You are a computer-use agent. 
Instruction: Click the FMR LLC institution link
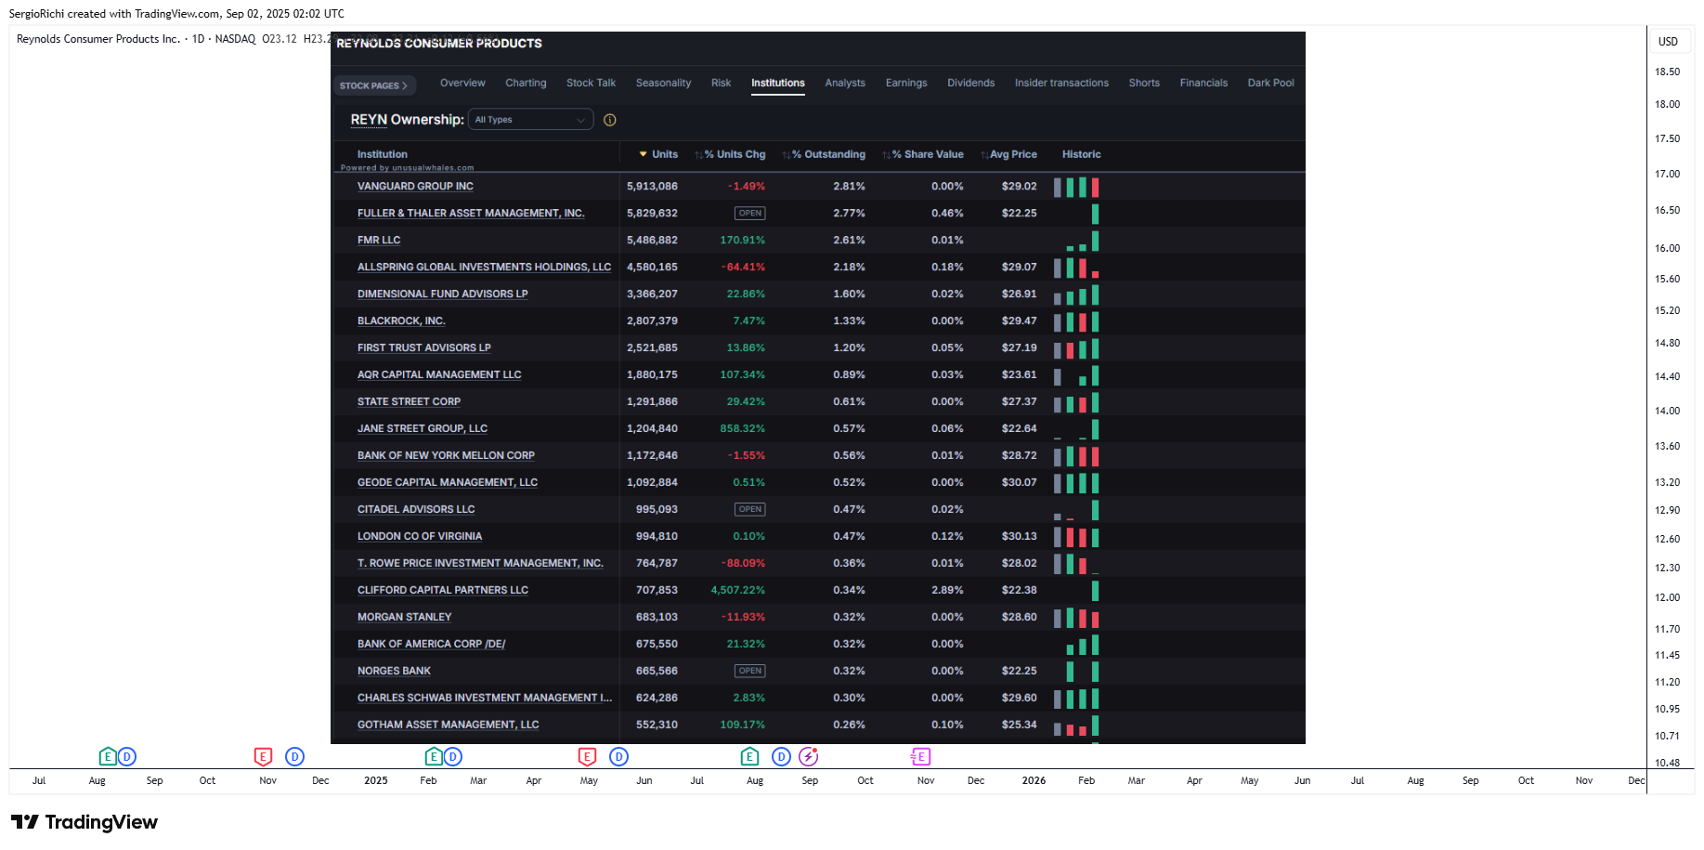(x=379, y=241)
